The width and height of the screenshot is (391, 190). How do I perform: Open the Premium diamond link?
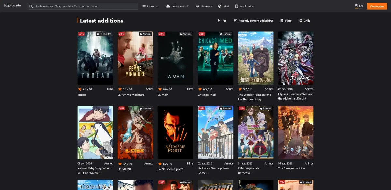(x=204, y=6)
